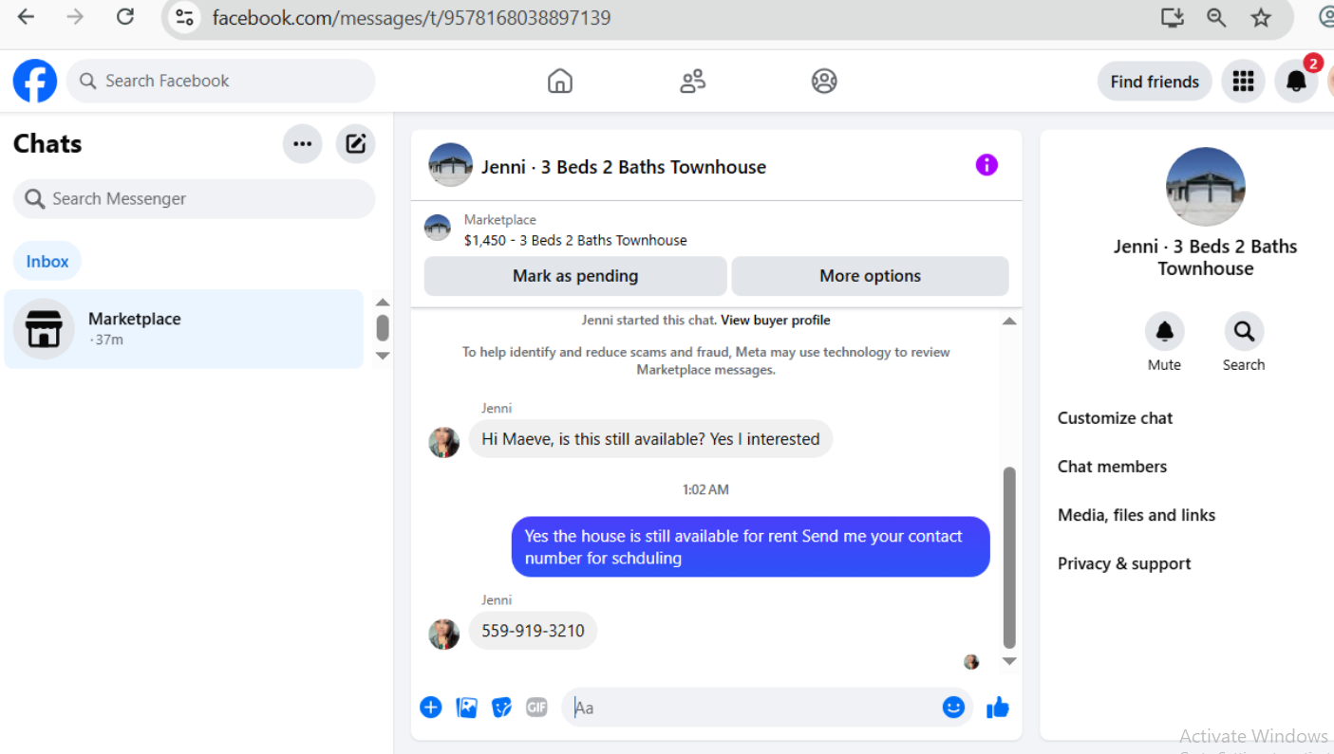Click the 1:02 AM timestamp
Viewport: 1334px width, 754px height.
coord(705,490)
